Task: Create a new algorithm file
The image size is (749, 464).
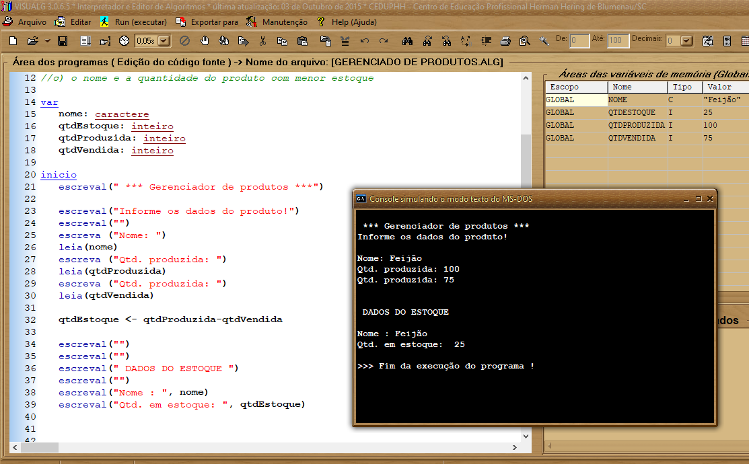Action: point(13,41)
